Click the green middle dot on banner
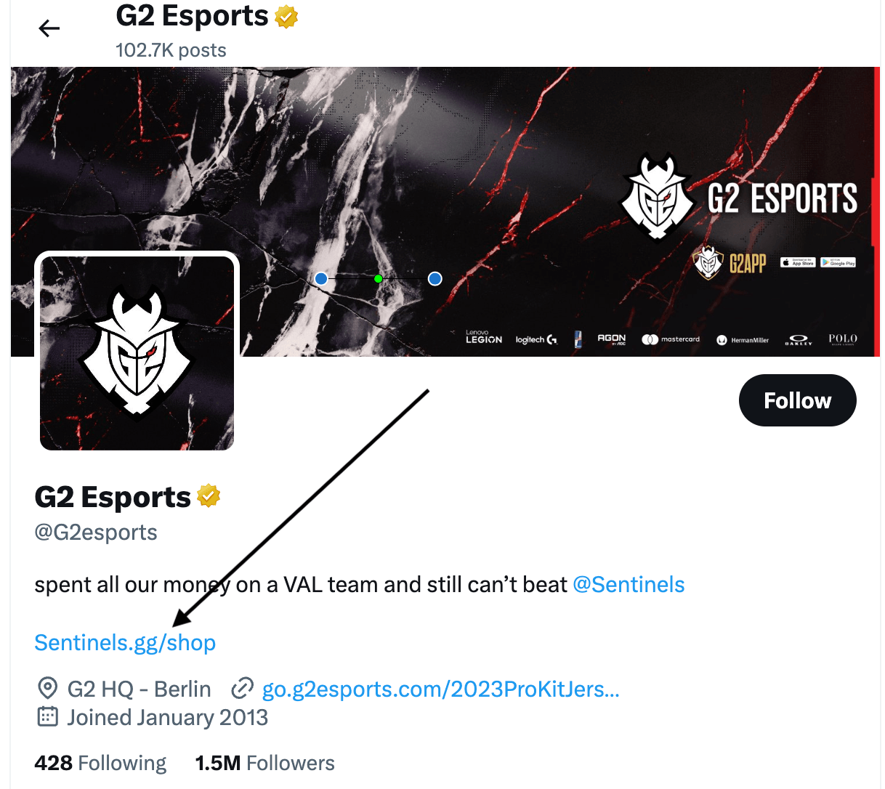The width and height of the screenshot is (885, 789). pos(378,278)
